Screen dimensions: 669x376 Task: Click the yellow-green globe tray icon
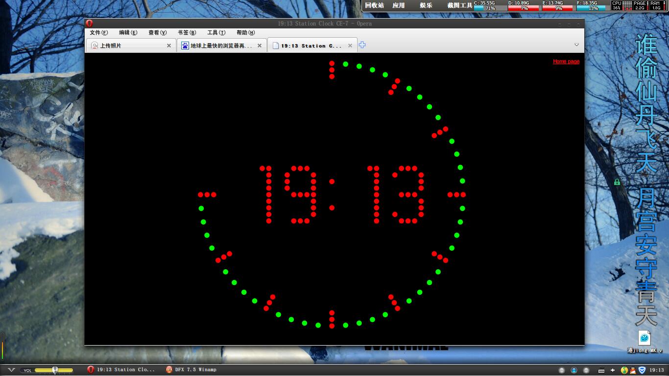(x=623, y=370)
